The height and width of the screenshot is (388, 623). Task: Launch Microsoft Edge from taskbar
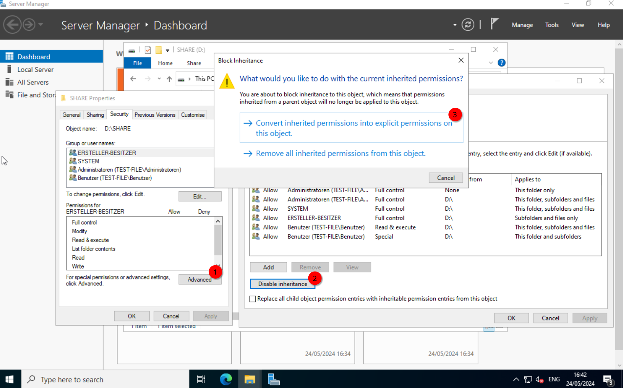(226, 379)
